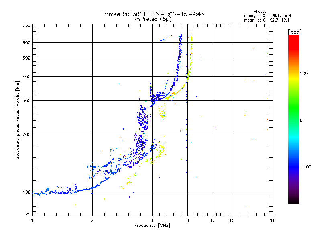This screenshot has width=321, height=240.
Task: Click the subtitle 'RwPretec (8p)'
Action: [x=152, y=19]
